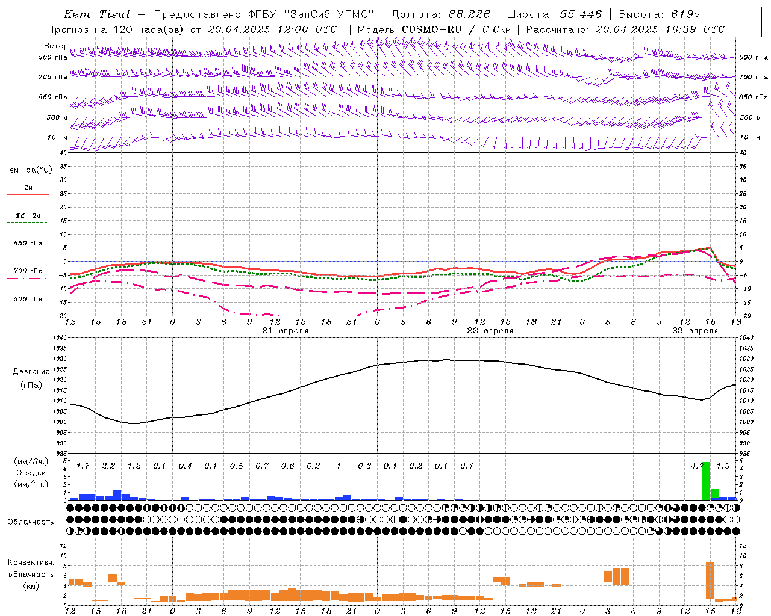The width and height of the screenshot is (771, 616).
Task: Click the "Конвективн." convective cloud label
Action: (31, 562)
